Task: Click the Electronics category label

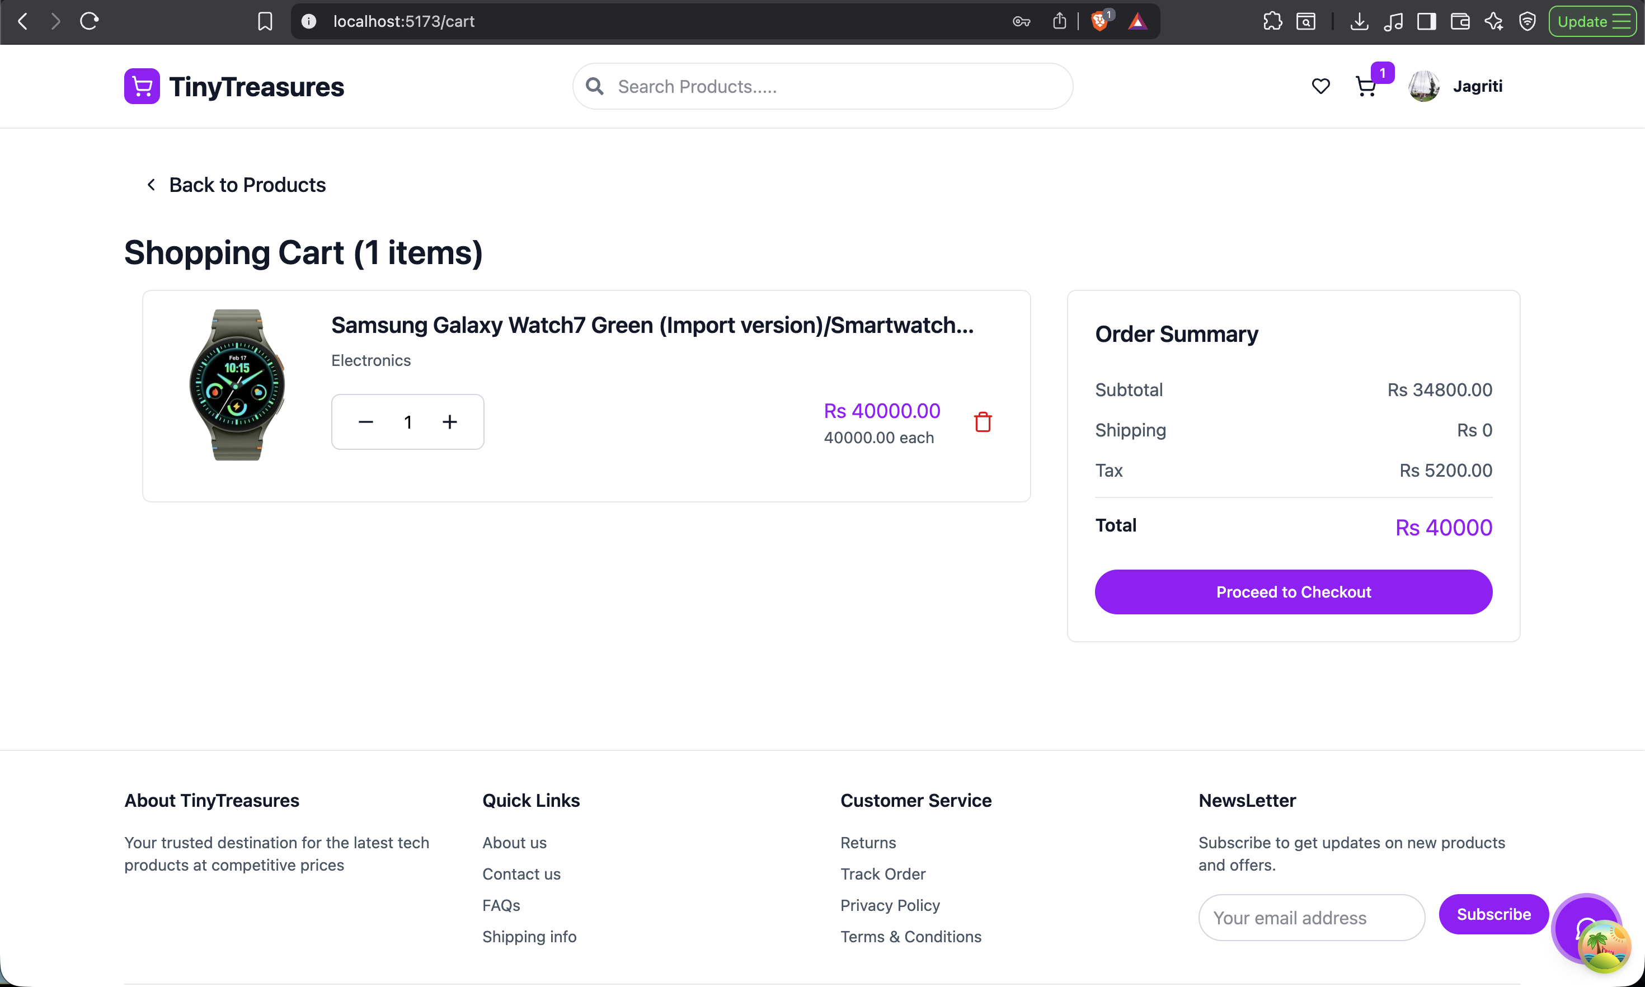Action: (371, 360)
